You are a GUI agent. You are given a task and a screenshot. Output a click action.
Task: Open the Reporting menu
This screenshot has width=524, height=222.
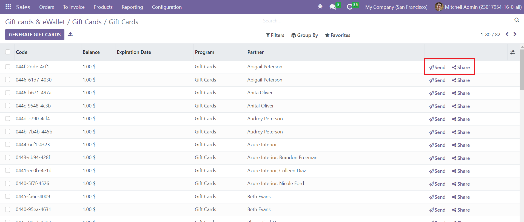pyautogui.click(x=132, y=7)
